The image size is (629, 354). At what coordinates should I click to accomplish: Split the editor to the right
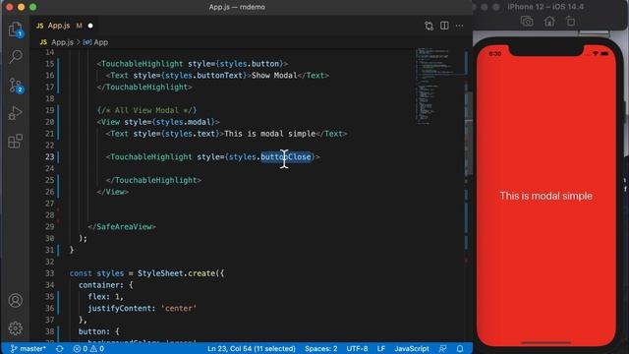[444, 26]
